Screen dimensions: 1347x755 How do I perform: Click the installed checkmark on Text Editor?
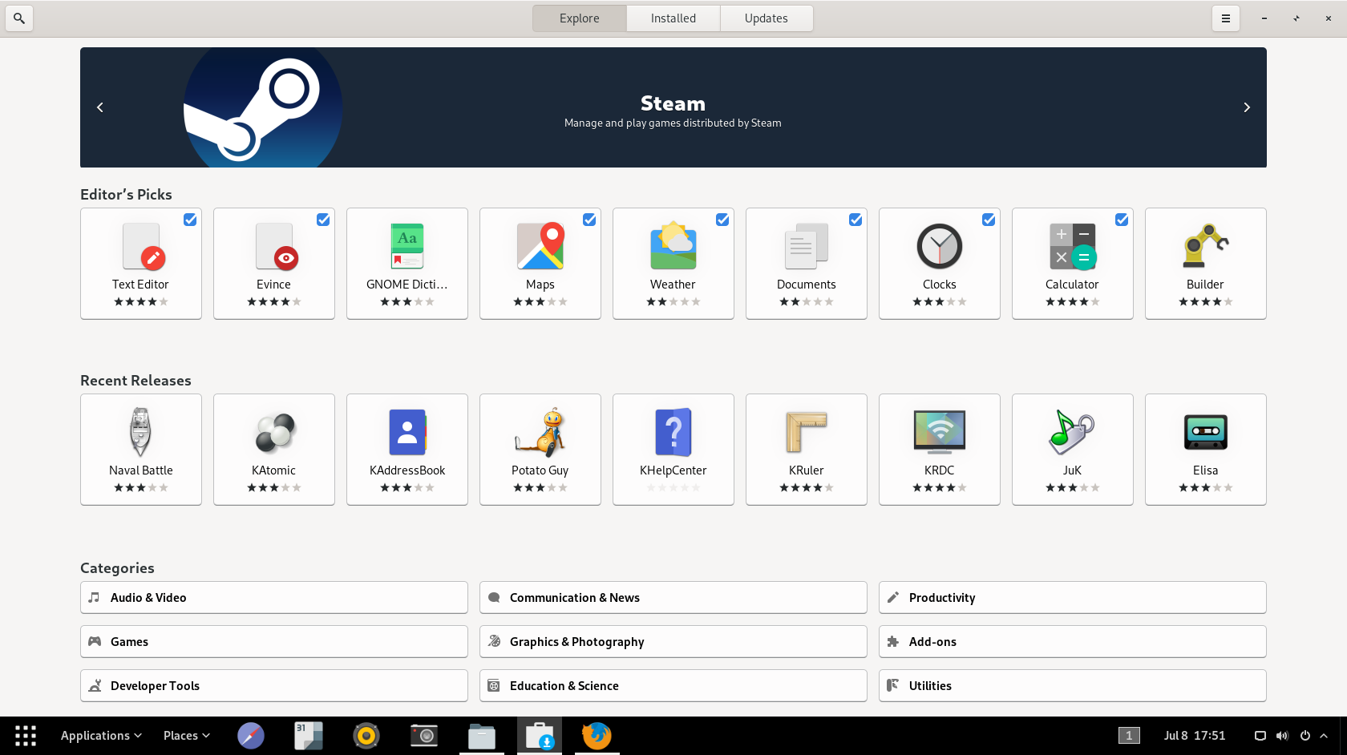pyautogui.click(x=190, y=220)
